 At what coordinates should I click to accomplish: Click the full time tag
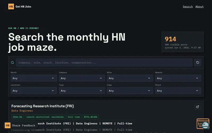click(74, 117)
